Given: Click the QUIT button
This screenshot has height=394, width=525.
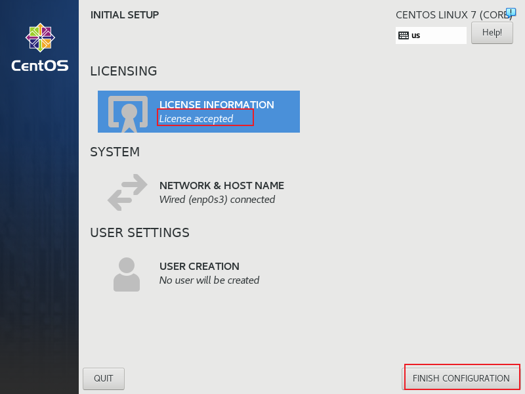Looking at the screenshot, I should pos(104,379).
